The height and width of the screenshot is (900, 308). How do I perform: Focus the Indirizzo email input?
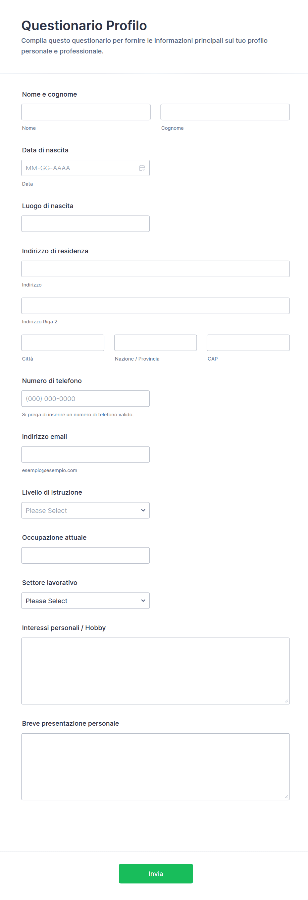(x=85, y=454)
